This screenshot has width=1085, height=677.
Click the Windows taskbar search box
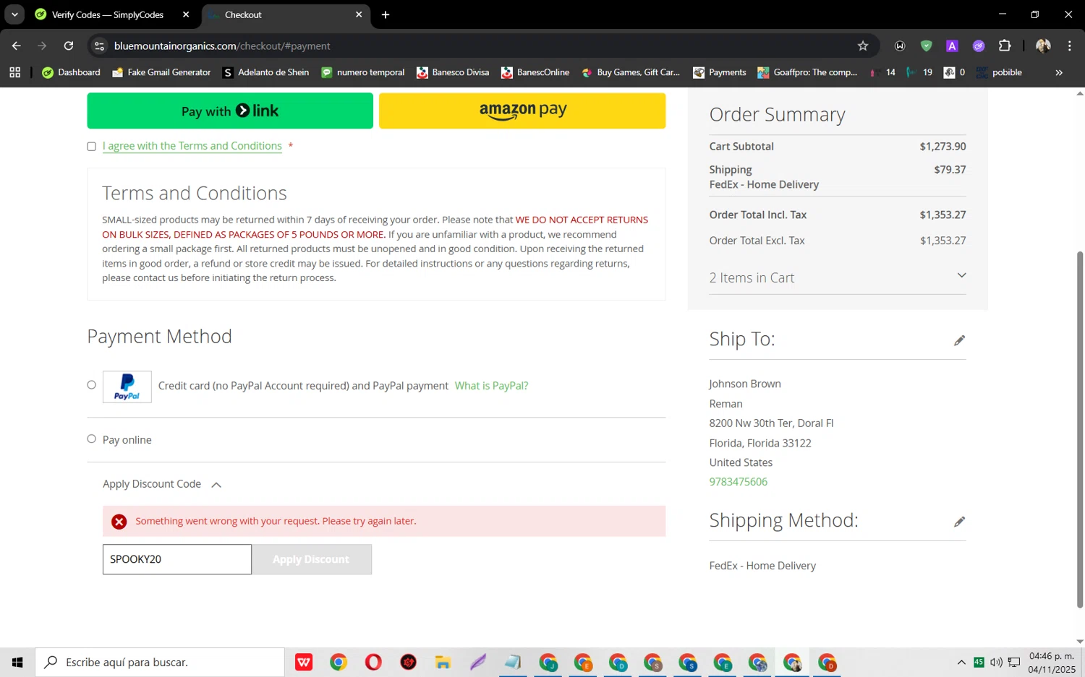click(x=160, y=662)
